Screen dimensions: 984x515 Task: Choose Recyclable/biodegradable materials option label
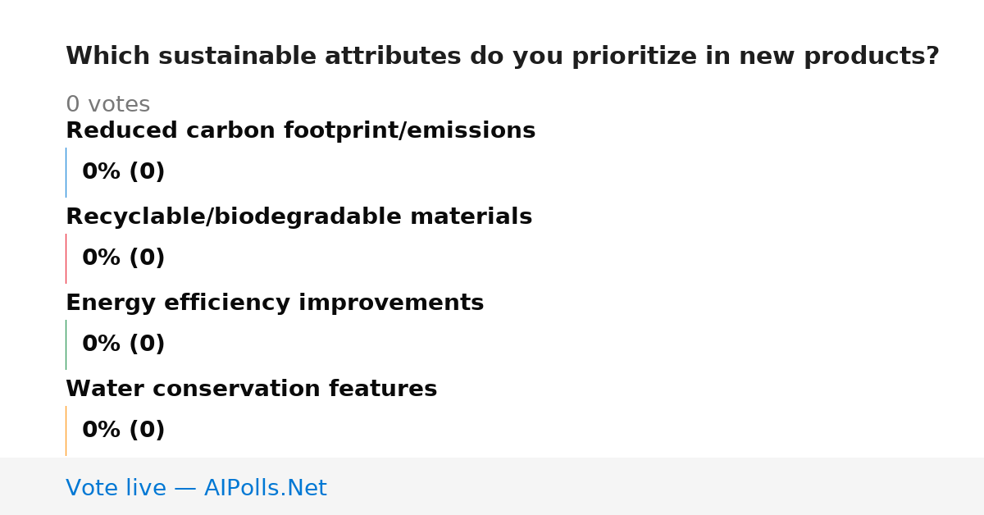tap(298, 216)
